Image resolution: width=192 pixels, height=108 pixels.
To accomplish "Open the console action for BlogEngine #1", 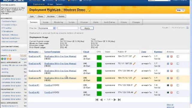I will point(168,56).
